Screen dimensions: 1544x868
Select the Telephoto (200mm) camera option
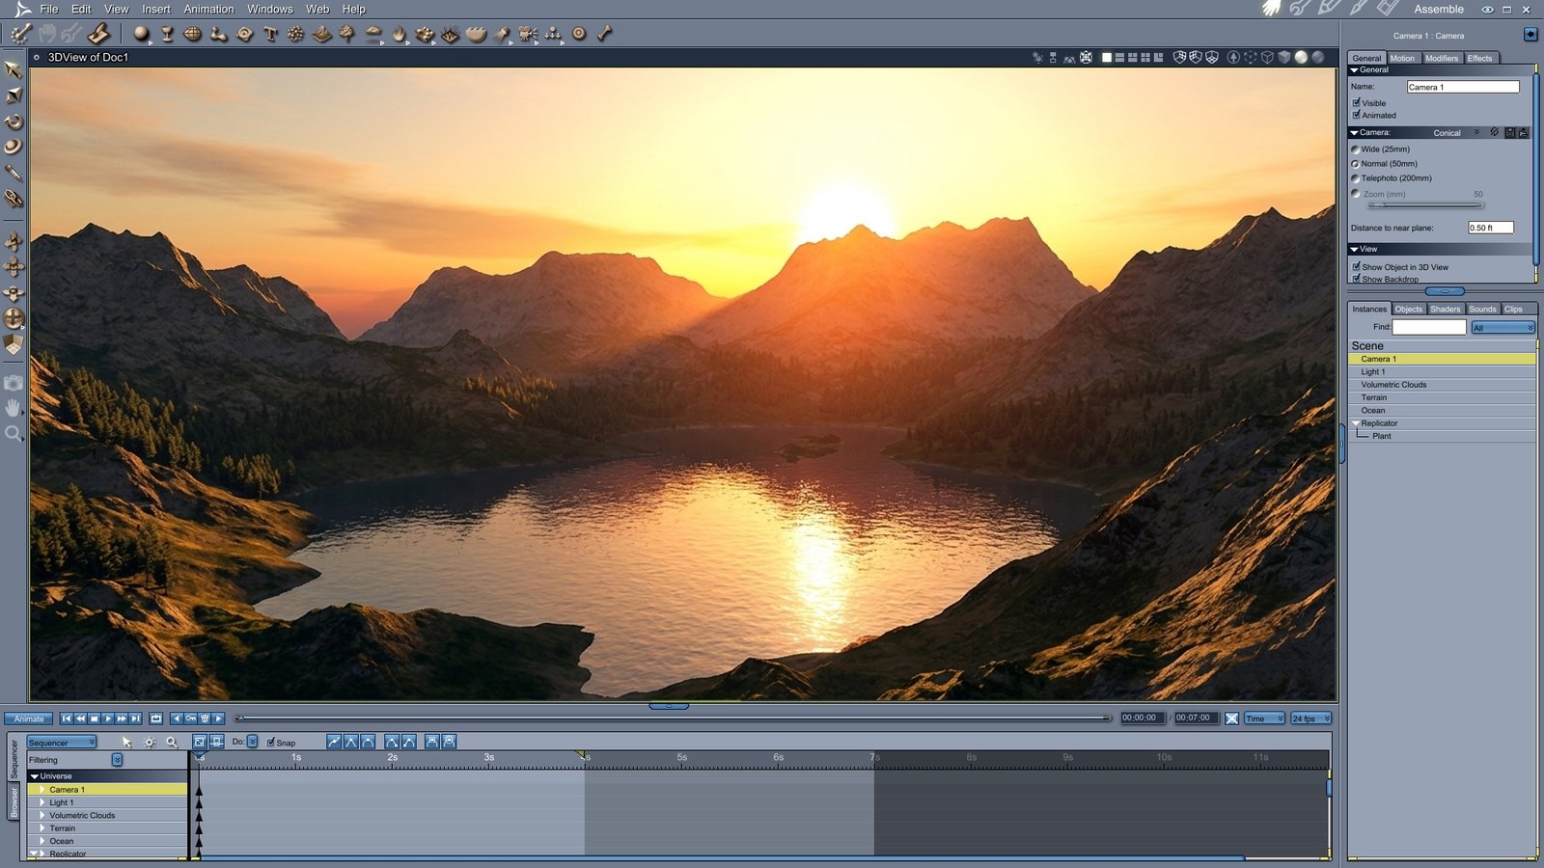[1356, 178]
